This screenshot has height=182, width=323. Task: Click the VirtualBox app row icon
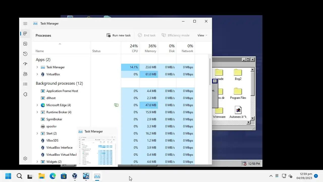click(x=43, y=74)
